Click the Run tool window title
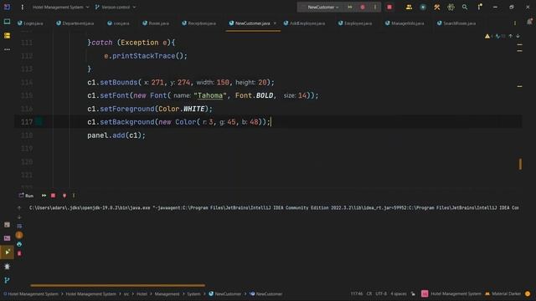Viewport: 536px width, 301px height. [x=26, y=196]
